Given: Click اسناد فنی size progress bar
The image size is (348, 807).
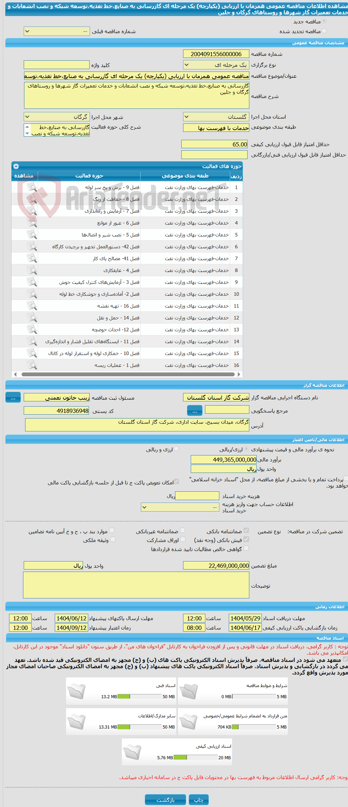Looking at the screenshot, I should (140, 696).
